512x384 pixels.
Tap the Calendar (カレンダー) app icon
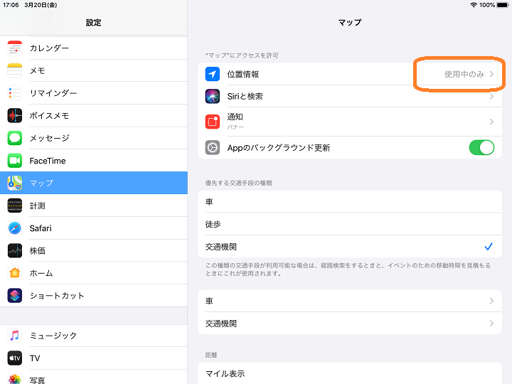tap(15, 48)
